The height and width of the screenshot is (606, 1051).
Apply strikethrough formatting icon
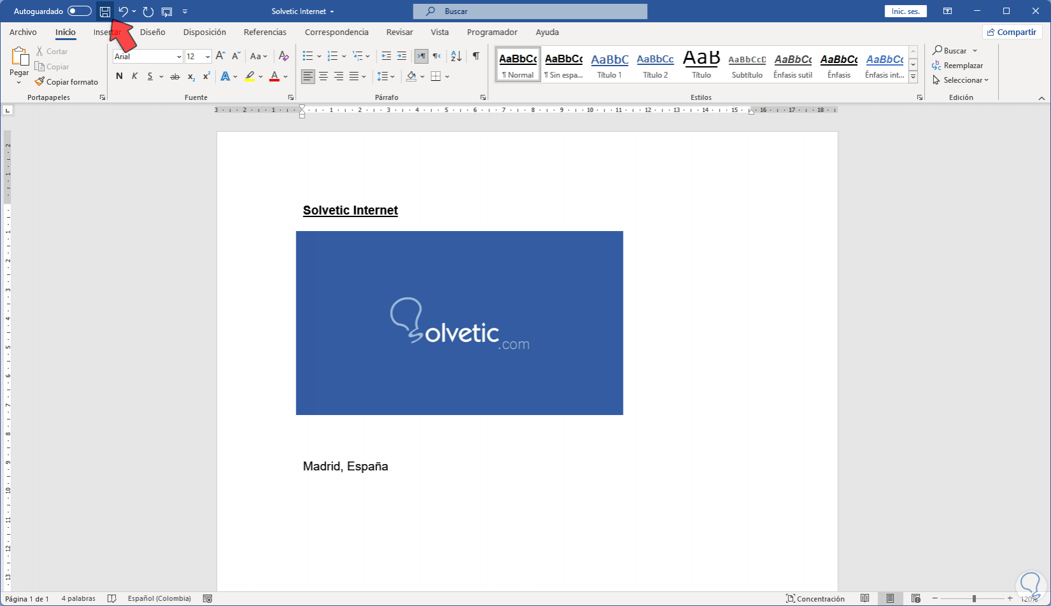[175, 76]
